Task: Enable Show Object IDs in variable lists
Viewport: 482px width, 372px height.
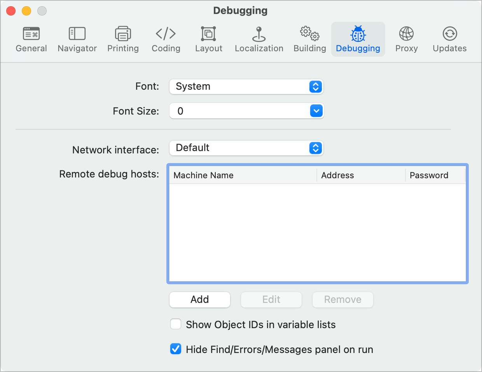Action: coord(176,324)
